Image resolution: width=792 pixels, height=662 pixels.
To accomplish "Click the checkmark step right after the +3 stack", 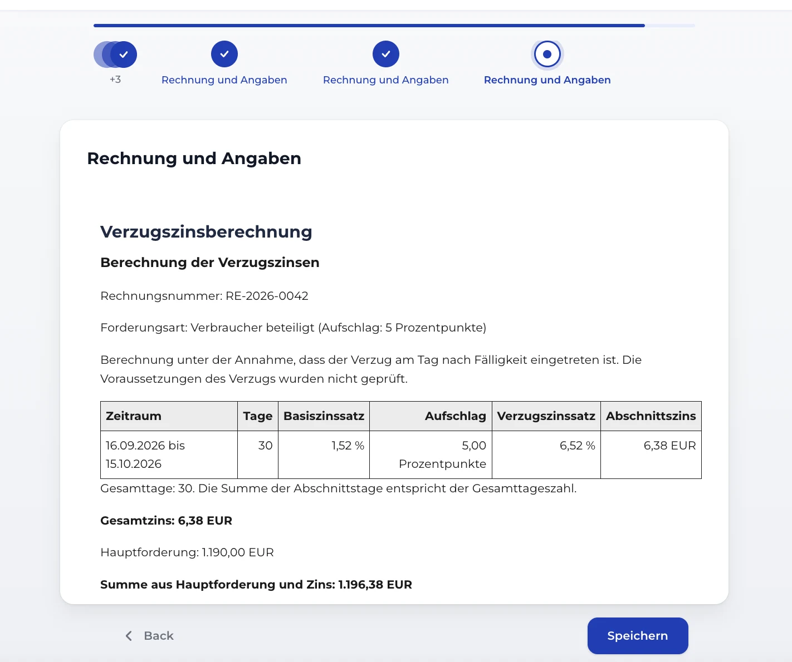I will point(224,55).
